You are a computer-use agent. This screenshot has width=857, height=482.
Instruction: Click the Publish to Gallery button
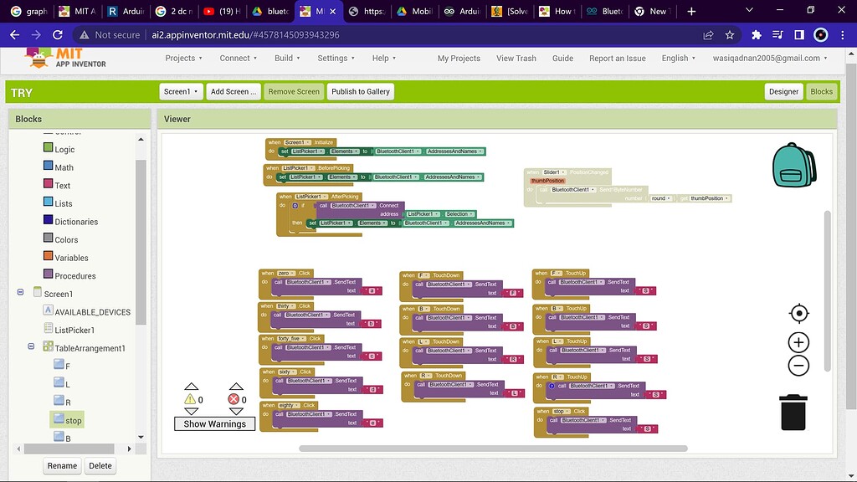point(360,91)
